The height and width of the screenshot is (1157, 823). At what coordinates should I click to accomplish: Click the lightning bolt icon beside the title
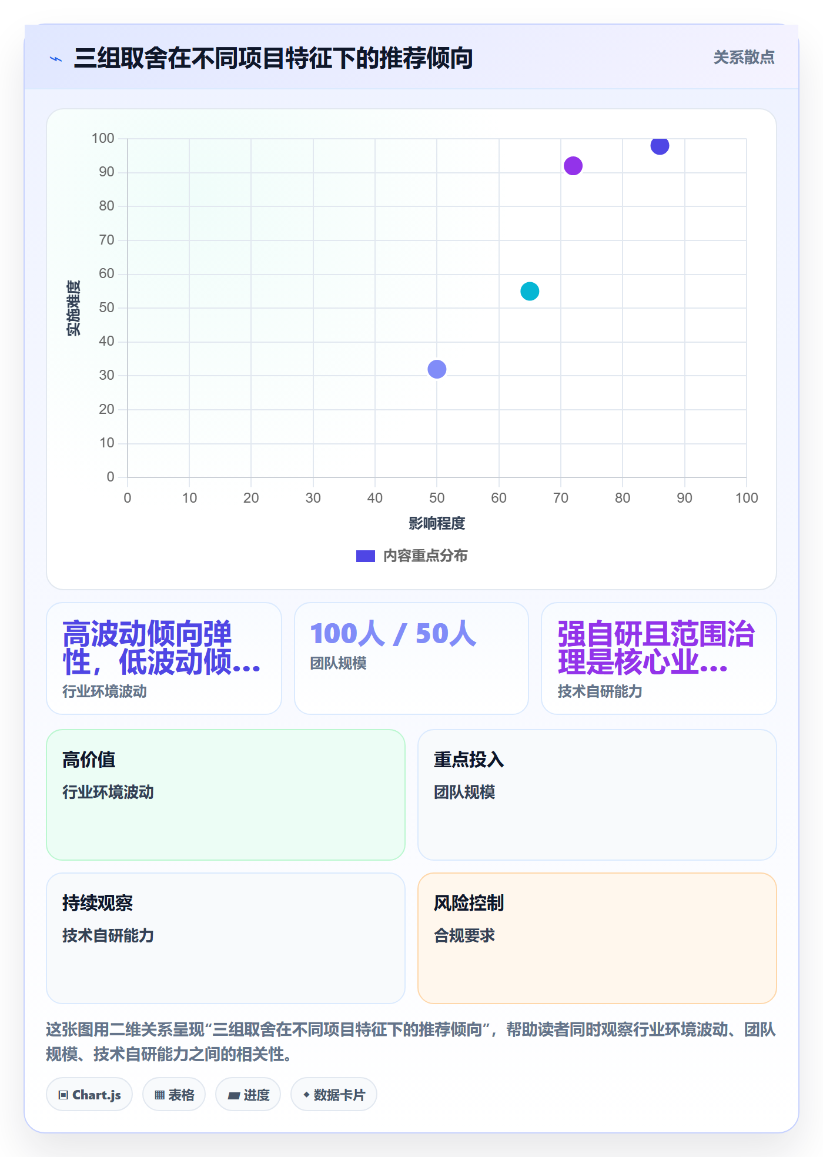coord(56,59)
